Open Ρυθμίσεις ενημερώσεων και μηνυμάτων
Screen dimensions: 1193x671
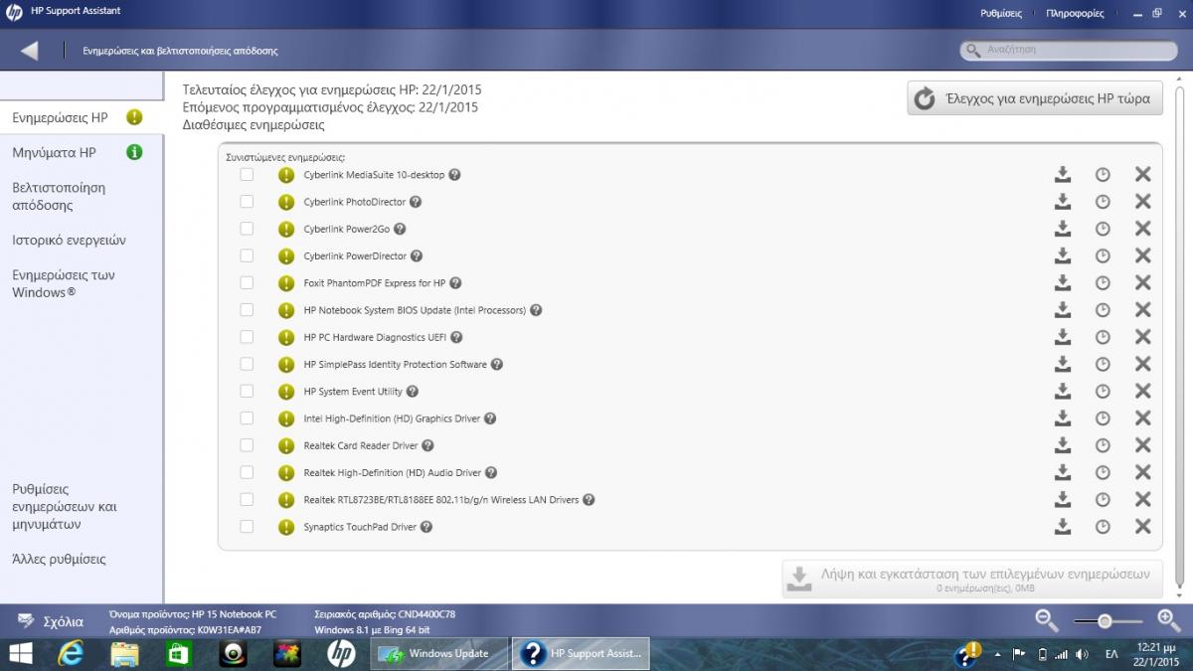pos(65,507)
